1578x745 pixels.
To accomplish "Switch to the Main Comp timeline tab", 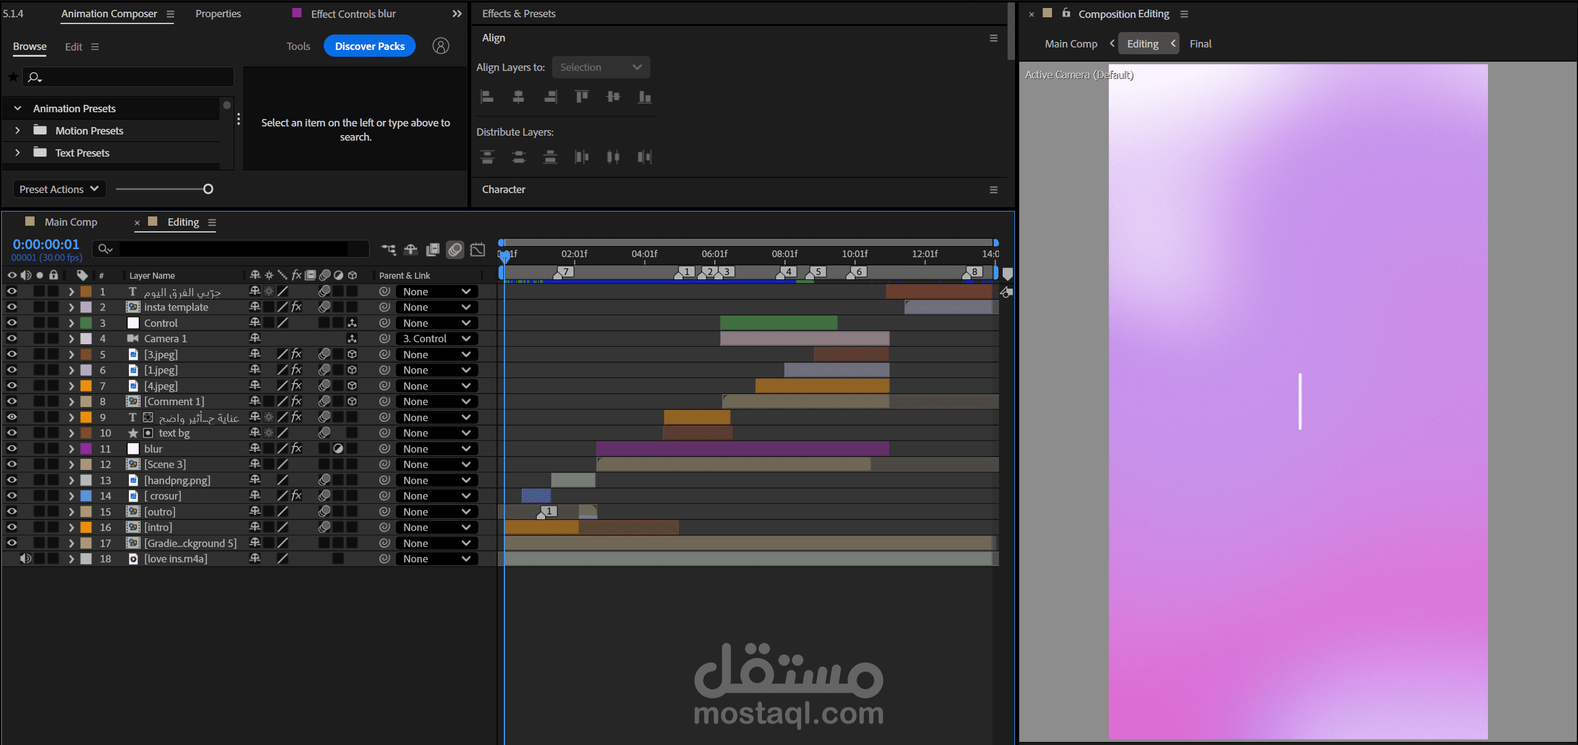I will [70, 222].
